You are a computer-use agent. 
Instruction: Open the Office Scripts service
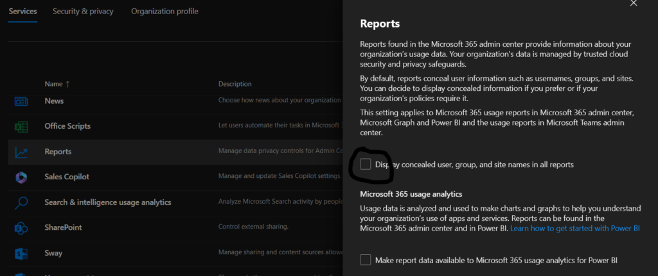(x=67, y=126)
